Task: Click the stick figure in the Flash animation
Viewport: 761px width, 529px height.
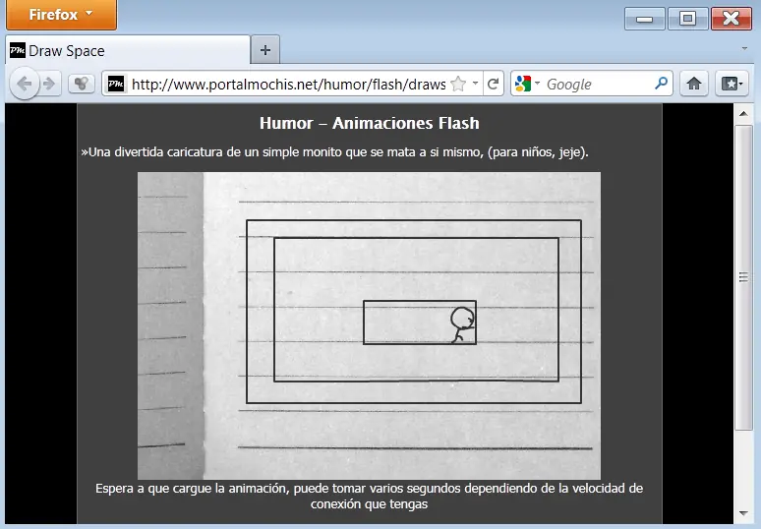Action: pos(462,324)
